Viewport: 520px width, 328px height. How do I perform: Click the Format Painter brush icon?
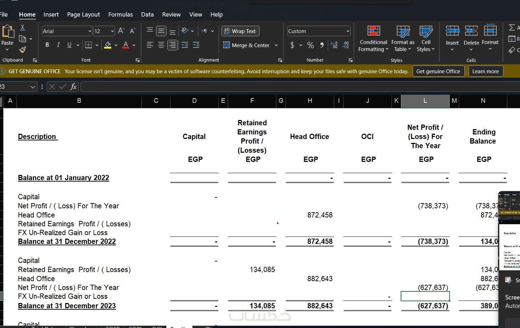(23, 50)
